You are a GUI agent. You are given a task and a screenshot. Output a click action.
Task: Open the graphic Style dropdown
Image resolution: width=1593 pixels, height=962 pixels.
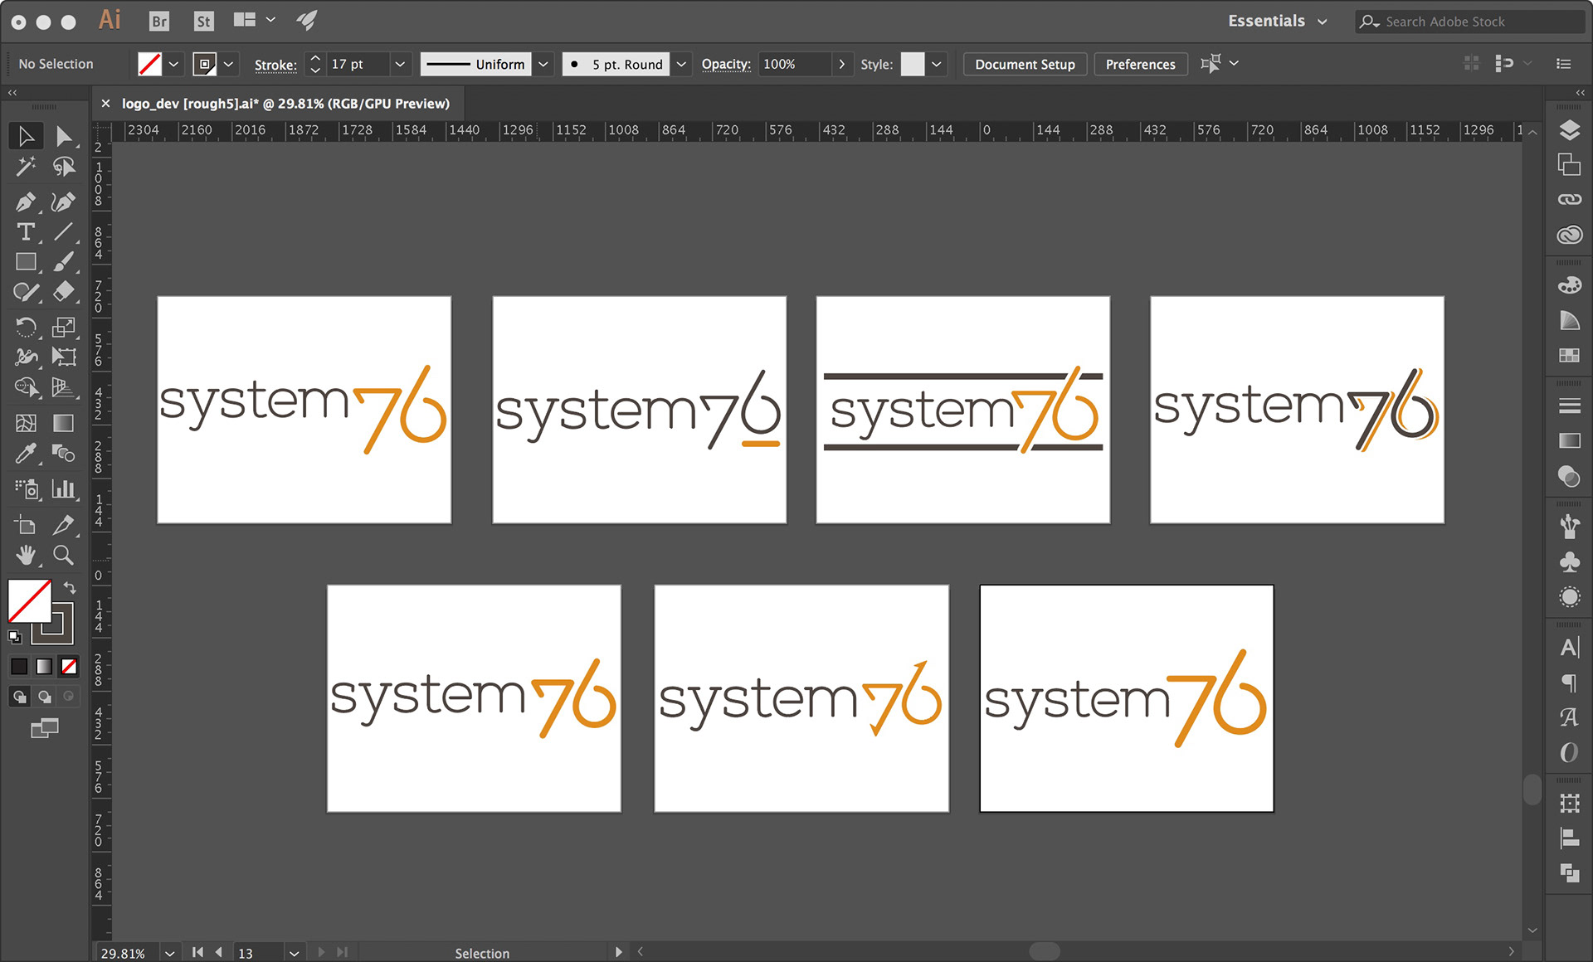point(937,64)
